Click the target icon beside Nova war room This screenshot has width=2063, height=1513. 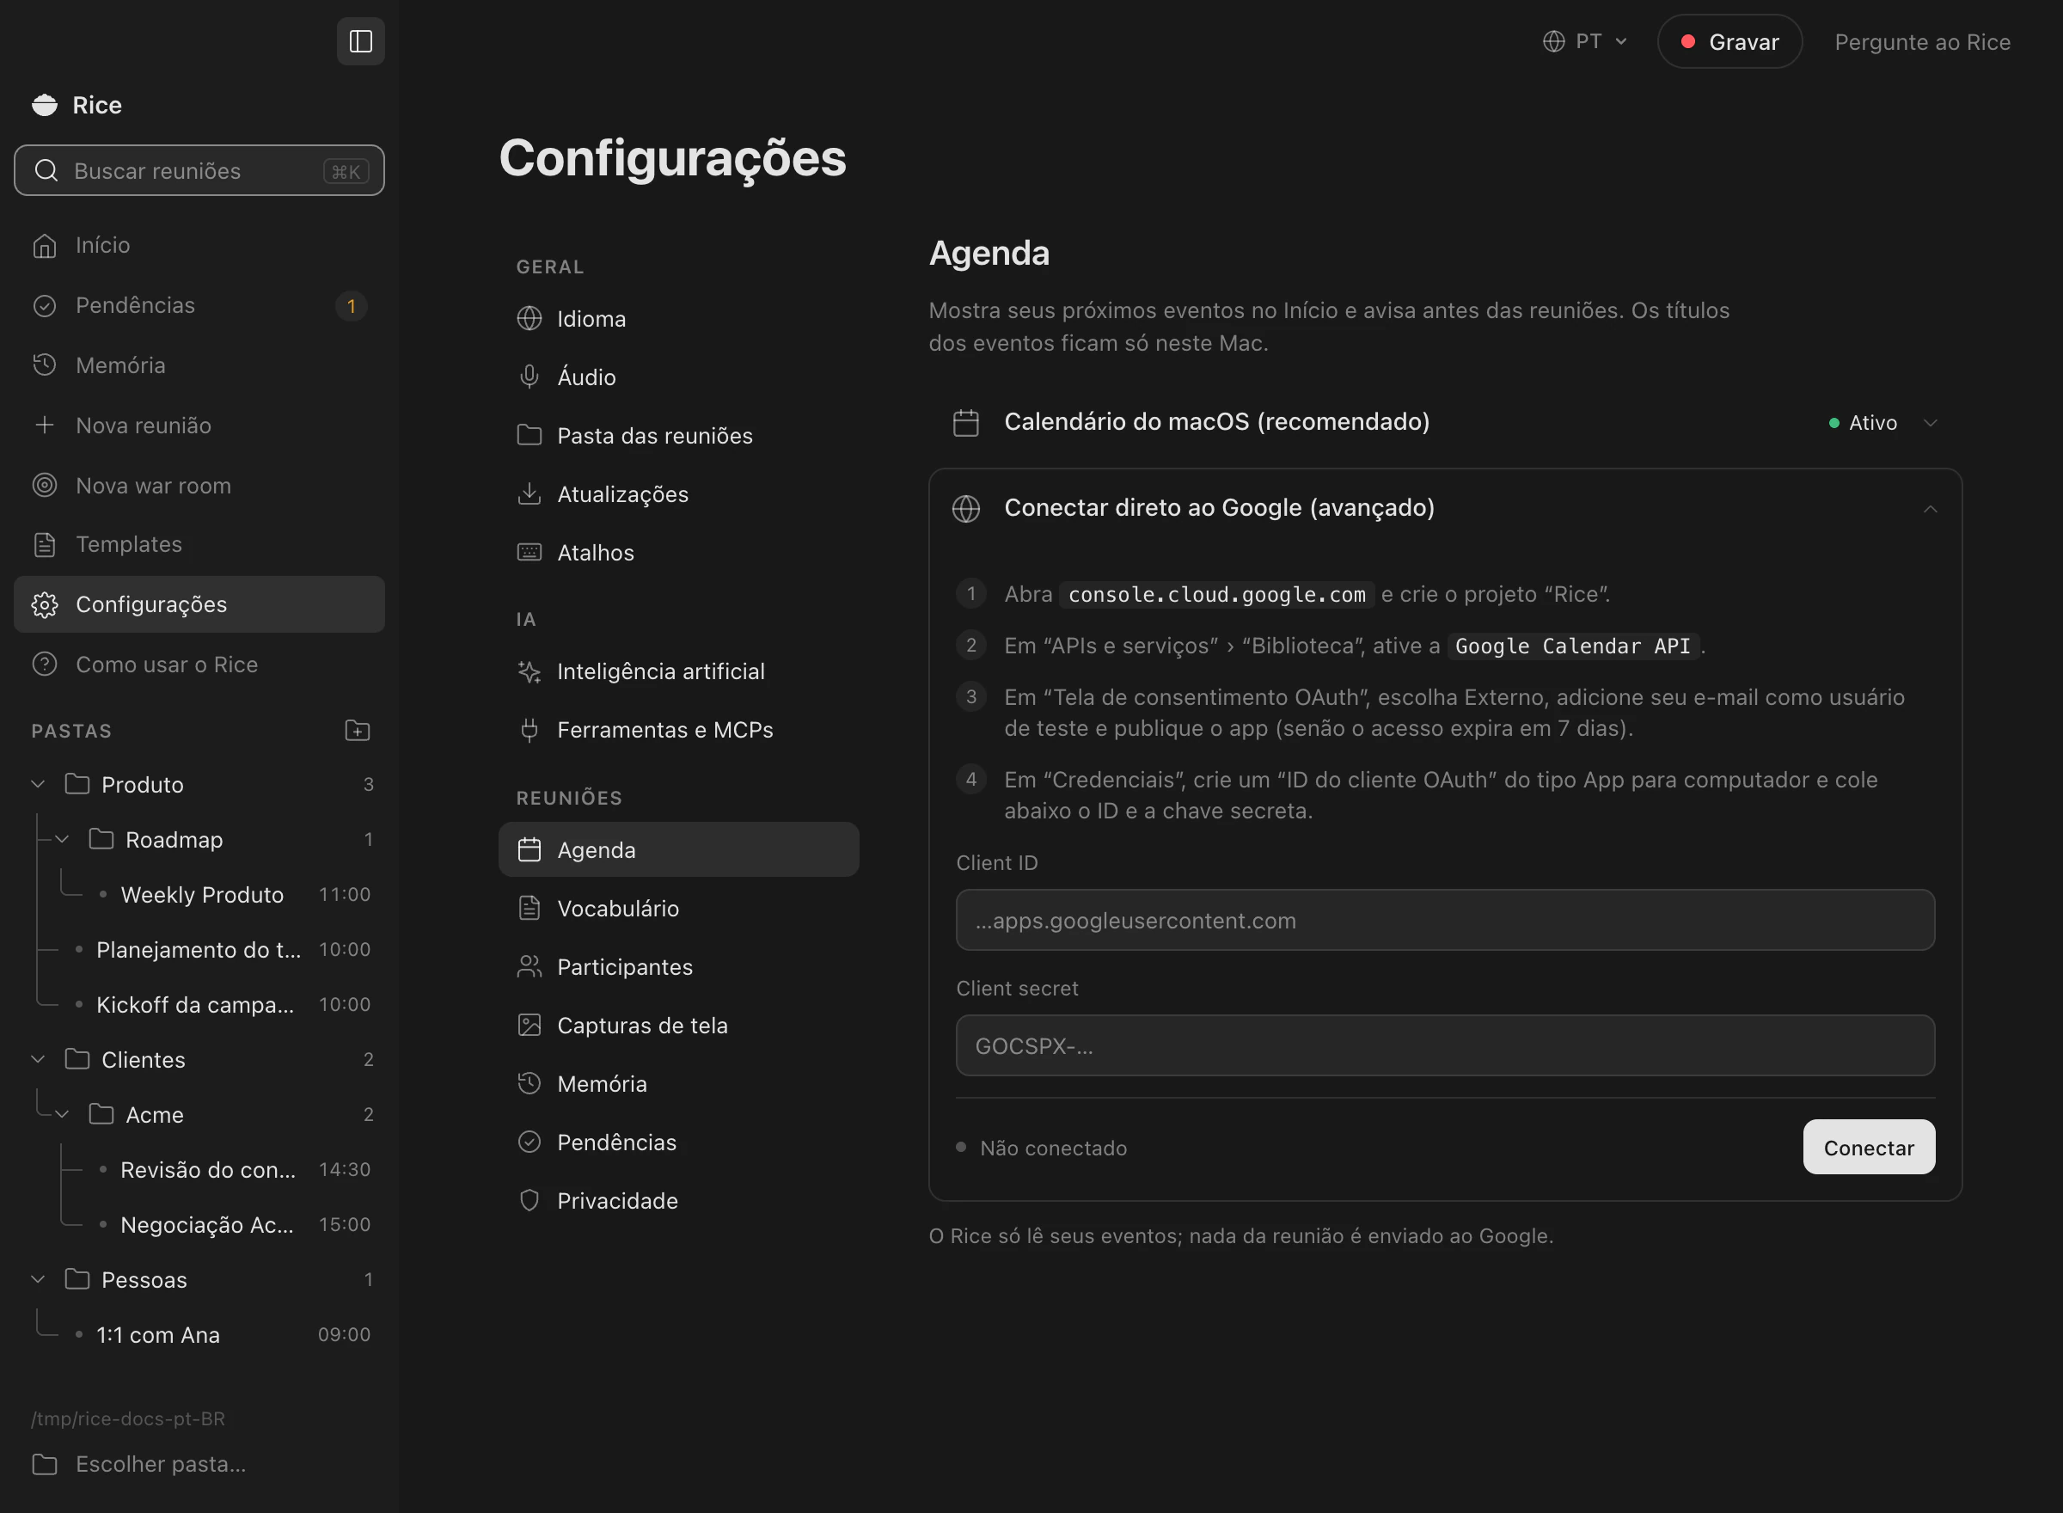point(45,485)
